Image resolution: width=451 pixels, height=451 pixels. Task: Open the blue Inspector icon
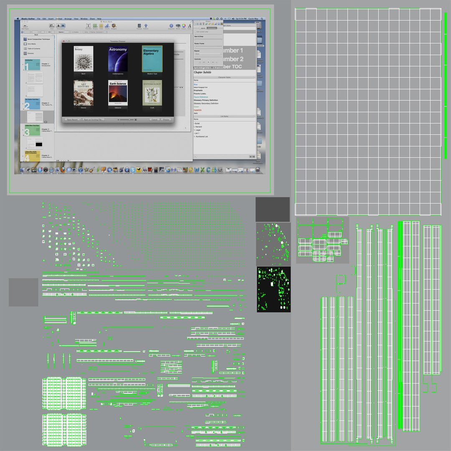pyautogui.click(x=171, y=26)
